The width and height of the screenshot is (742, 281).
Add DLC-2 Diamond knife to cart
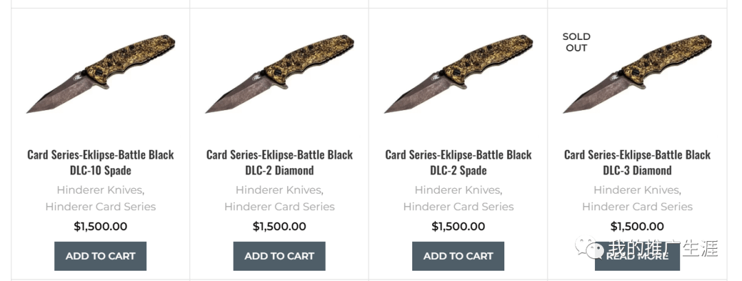click(x=279, y=256)
